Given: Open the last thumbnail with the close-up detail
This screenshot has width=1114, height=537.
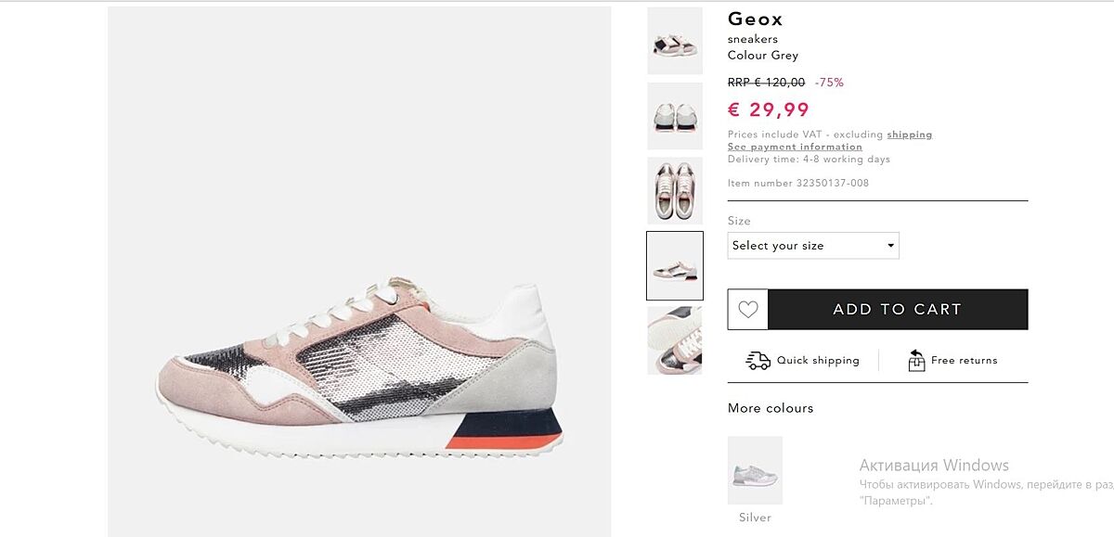Looking at the screenshot, I should [675, 340].
